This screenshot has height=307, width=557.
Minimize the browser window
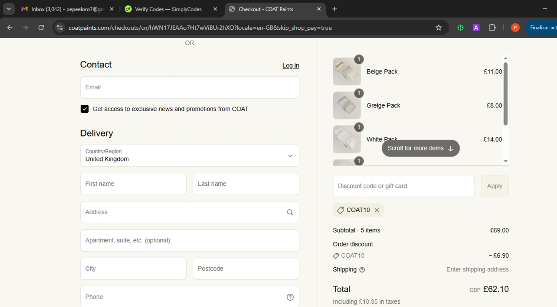click(545, 9)
